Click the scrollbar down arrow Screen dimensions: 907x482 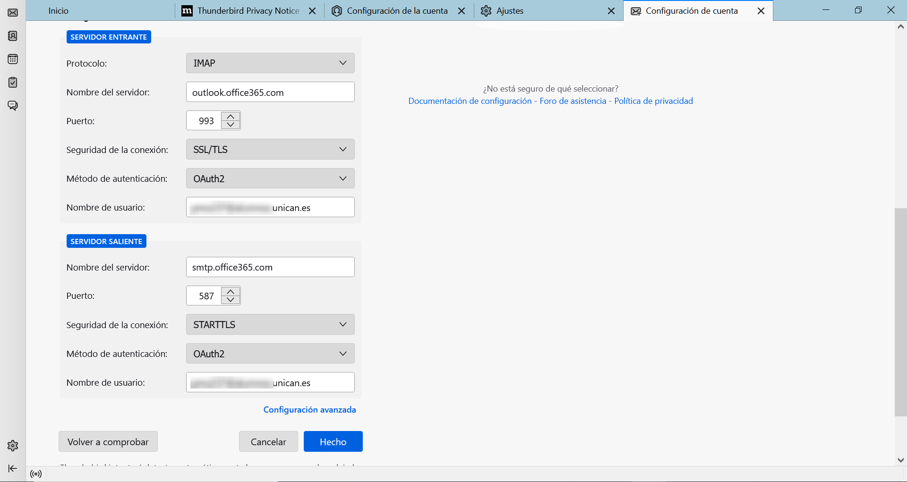(x=900, y=460)
